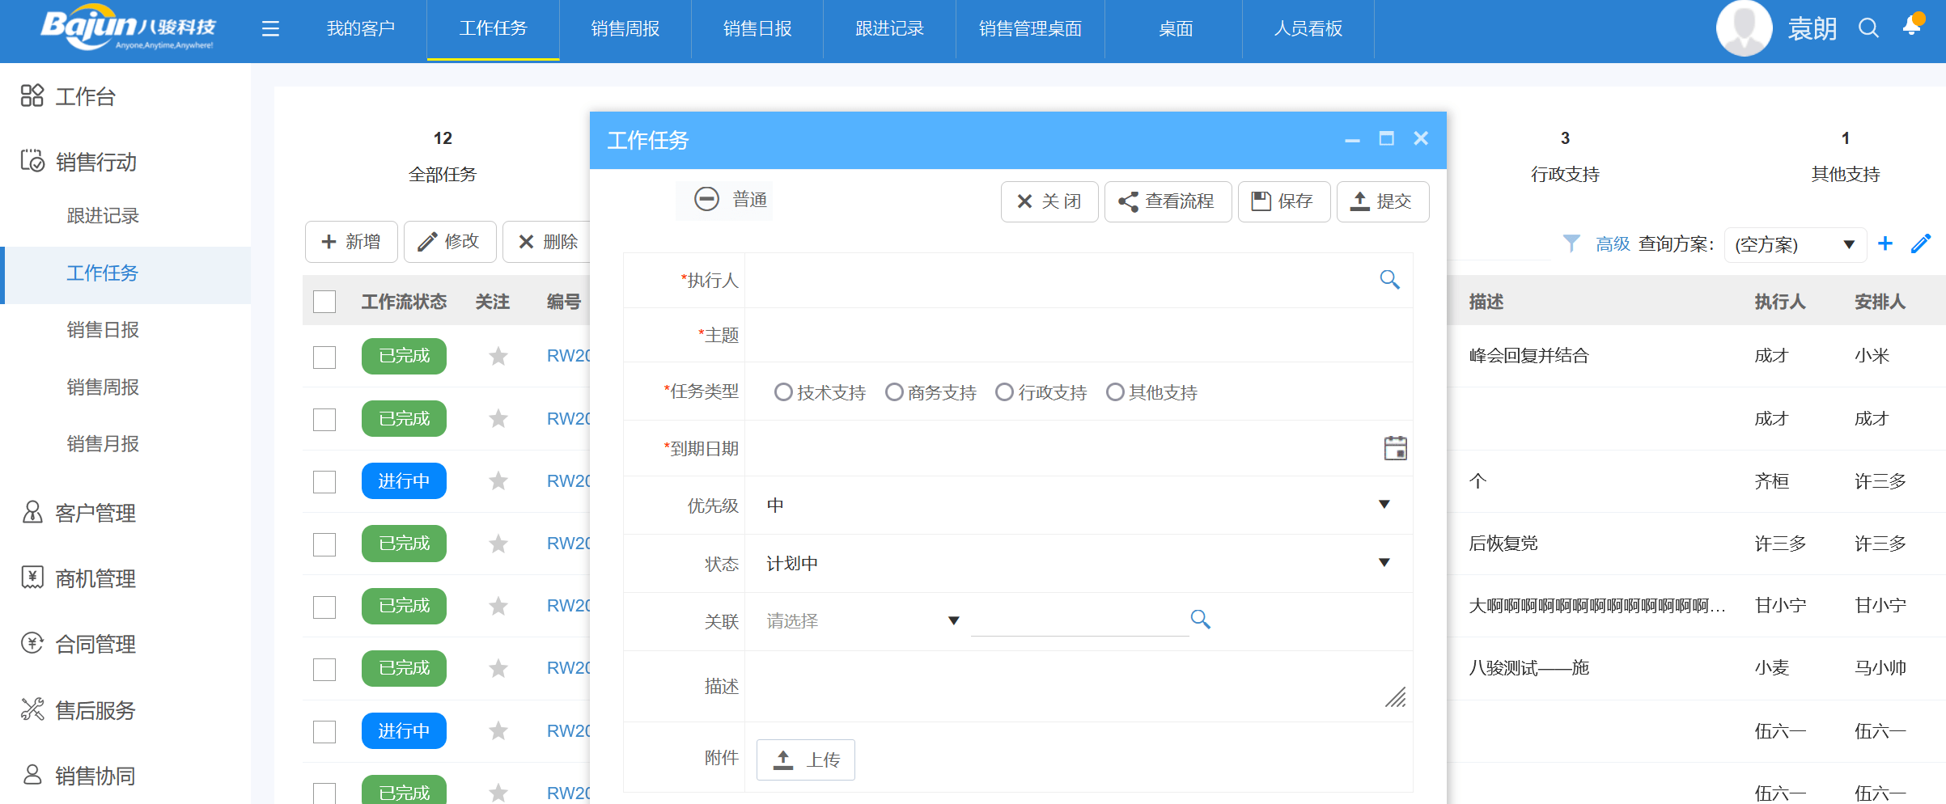Open the 状态 status dropdown

coord(1384,563)
